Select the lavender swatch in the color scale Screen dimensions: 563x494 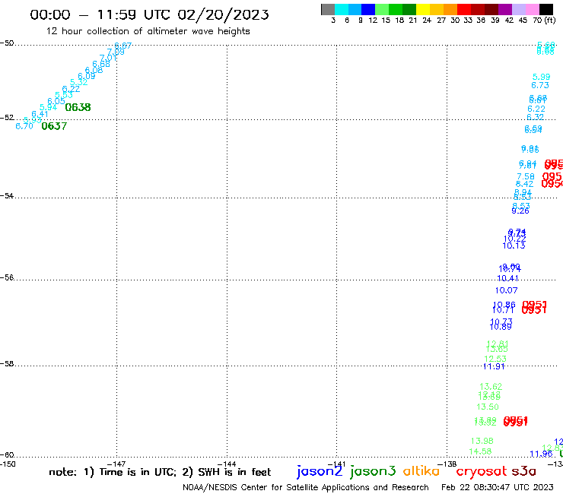click(518, 9)
